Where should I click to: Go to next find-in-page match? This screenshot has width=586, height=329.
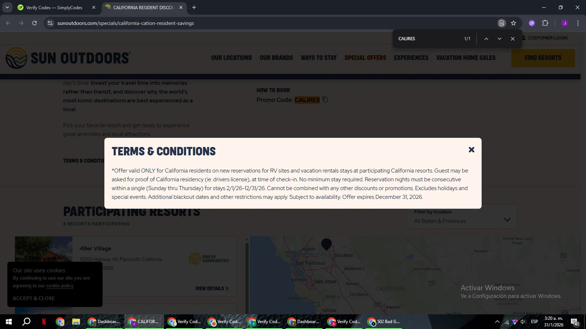(x=499, y=39)
